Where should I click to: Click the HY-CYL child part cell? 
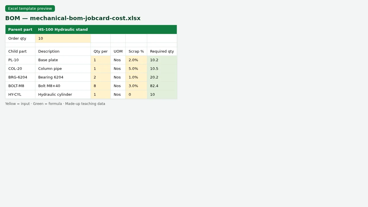tap(20, 95)
